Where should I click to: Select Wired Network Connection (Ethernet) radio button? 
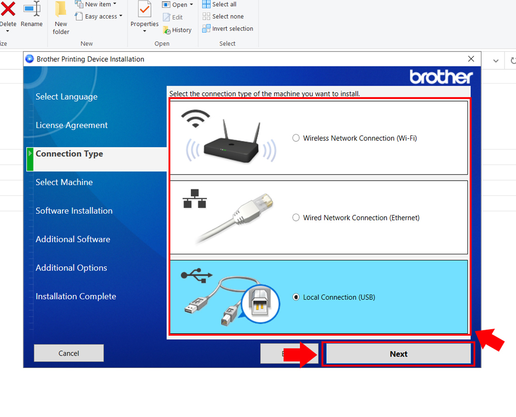[296, 218]
